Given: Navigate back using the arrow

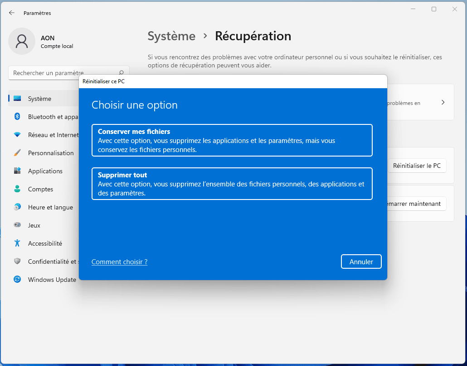Looking at the screenshot, I should click(x=12, y=13).
